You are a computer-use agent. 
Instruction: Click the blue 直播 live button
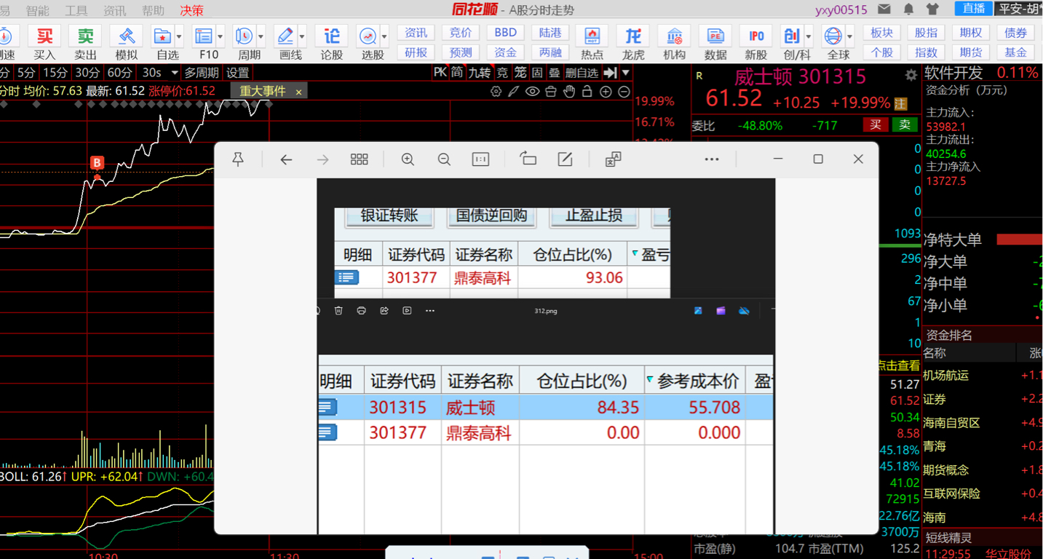pyautogui.click(x=974, y=9)
